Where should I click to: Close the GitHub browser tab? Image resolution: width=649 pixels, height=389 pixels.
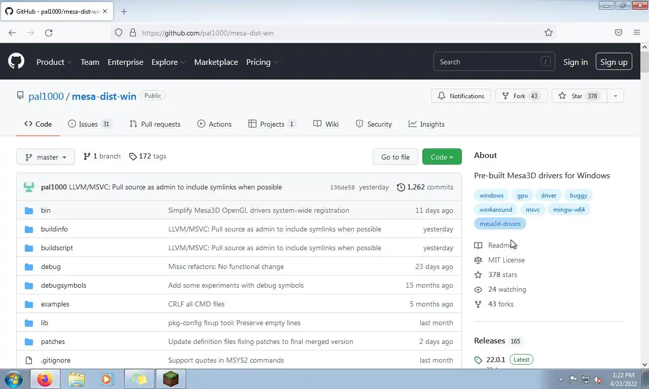point(105,11)
